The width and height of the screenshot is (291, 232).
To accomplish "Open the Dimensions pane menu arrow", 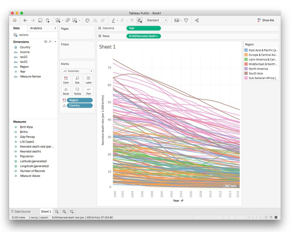I will (55, 42).
